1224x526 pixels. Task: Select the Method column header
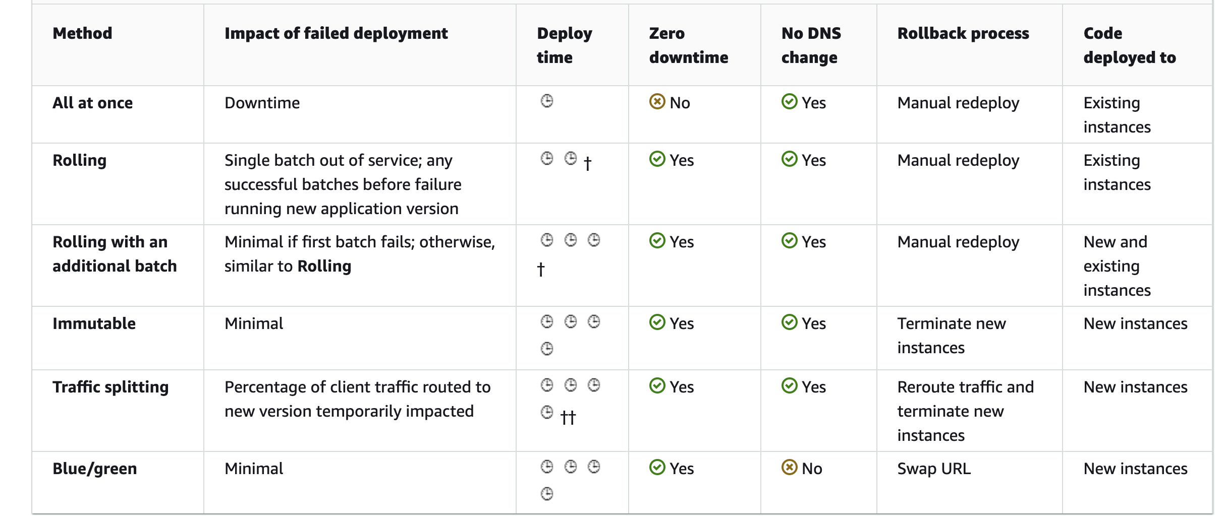click(x=82, y=33)
